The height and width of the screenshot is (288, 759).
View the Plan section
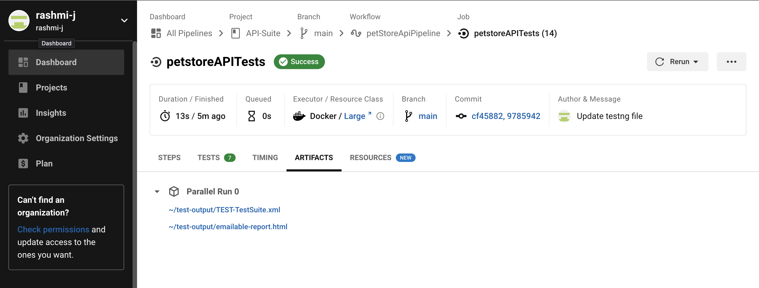[44, 163]
